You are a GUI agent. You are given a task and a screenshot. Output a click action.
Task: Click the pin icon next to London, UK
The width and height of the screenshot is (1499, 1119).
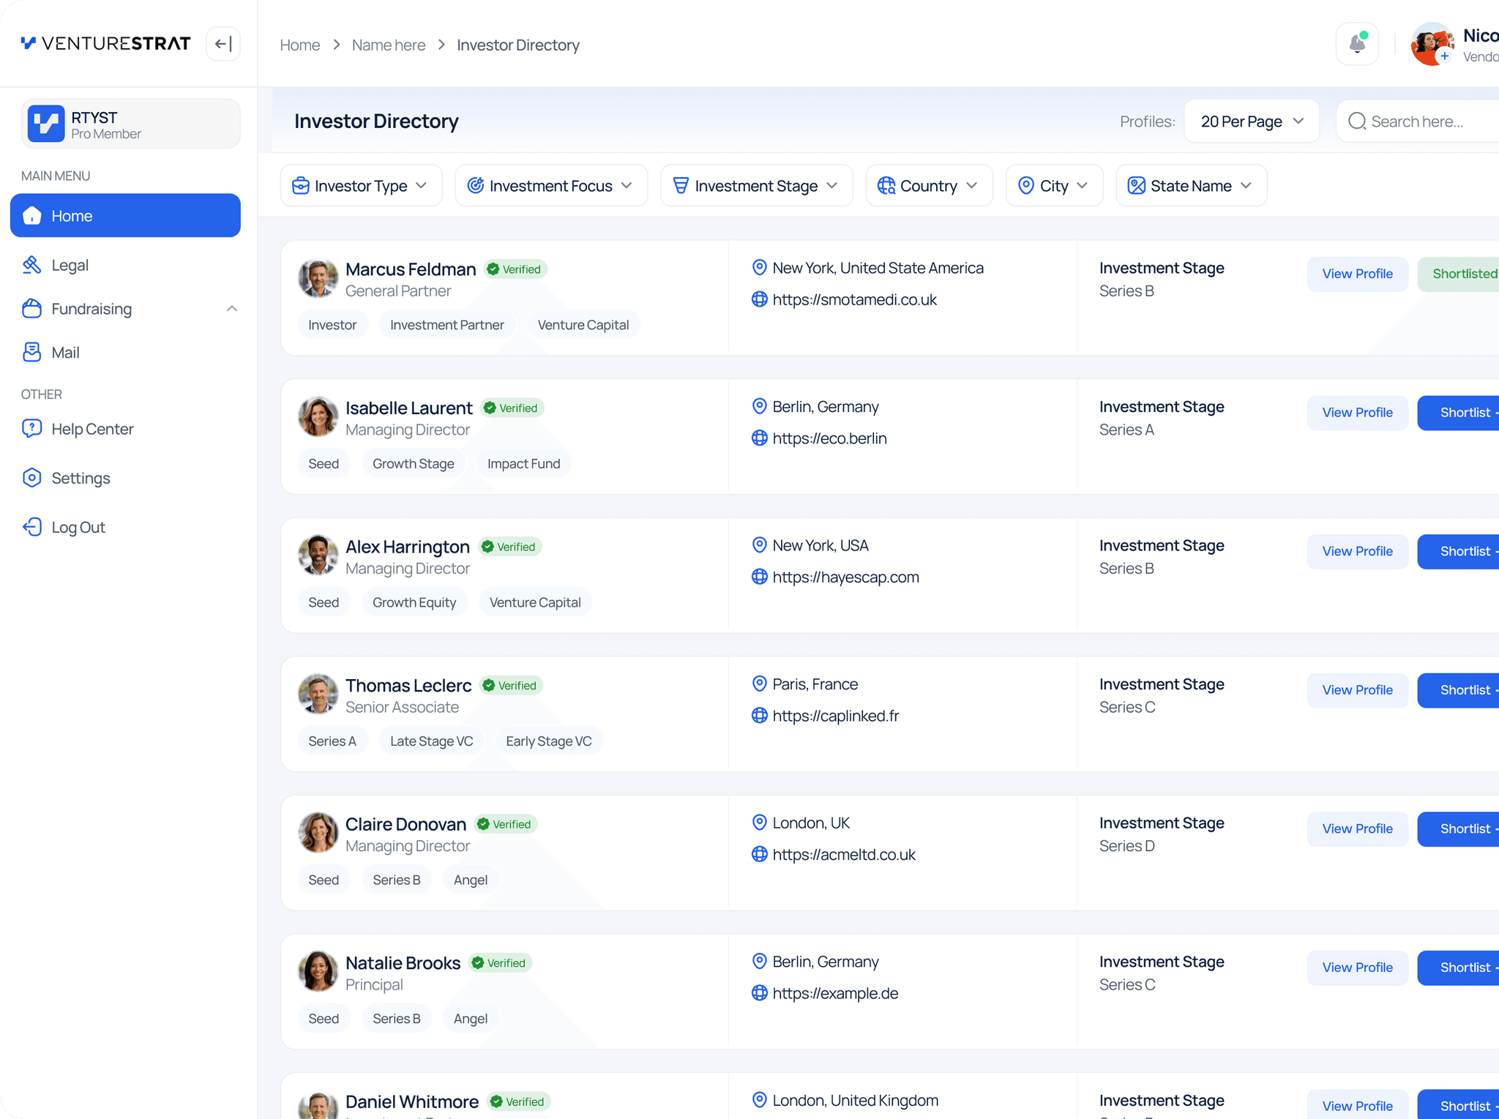point(759,823)
